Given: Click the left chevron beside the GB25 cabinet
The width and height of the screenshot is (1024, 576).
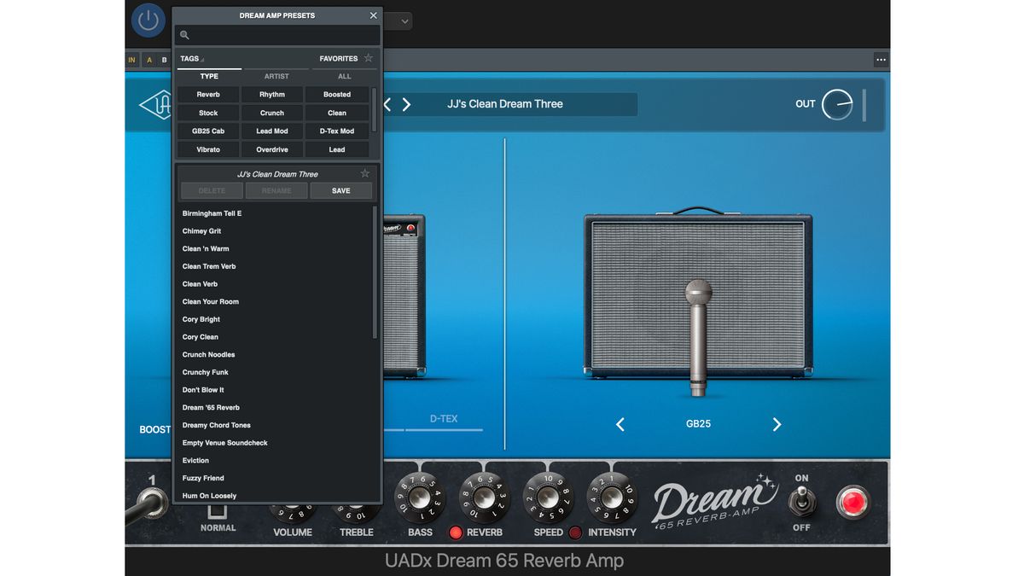Looking at the screenshot, I should (620, 424).
